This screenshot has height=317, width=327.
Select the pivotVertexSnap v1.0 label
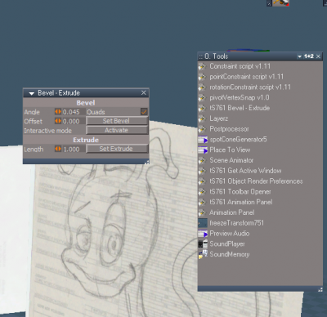pyautogui.click(x=240, y=97)
